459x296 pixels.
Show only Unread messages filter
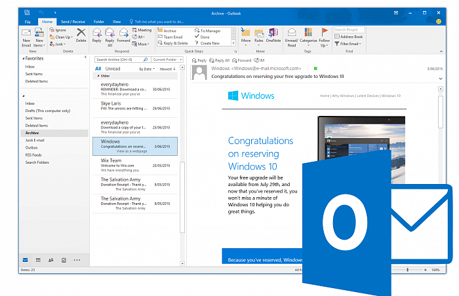coord(113,69)
